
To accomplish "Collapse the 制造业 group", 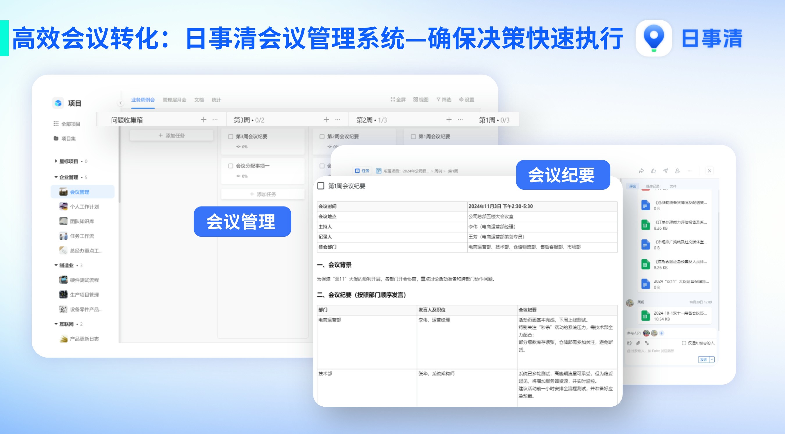I will (x=56, y=265).
